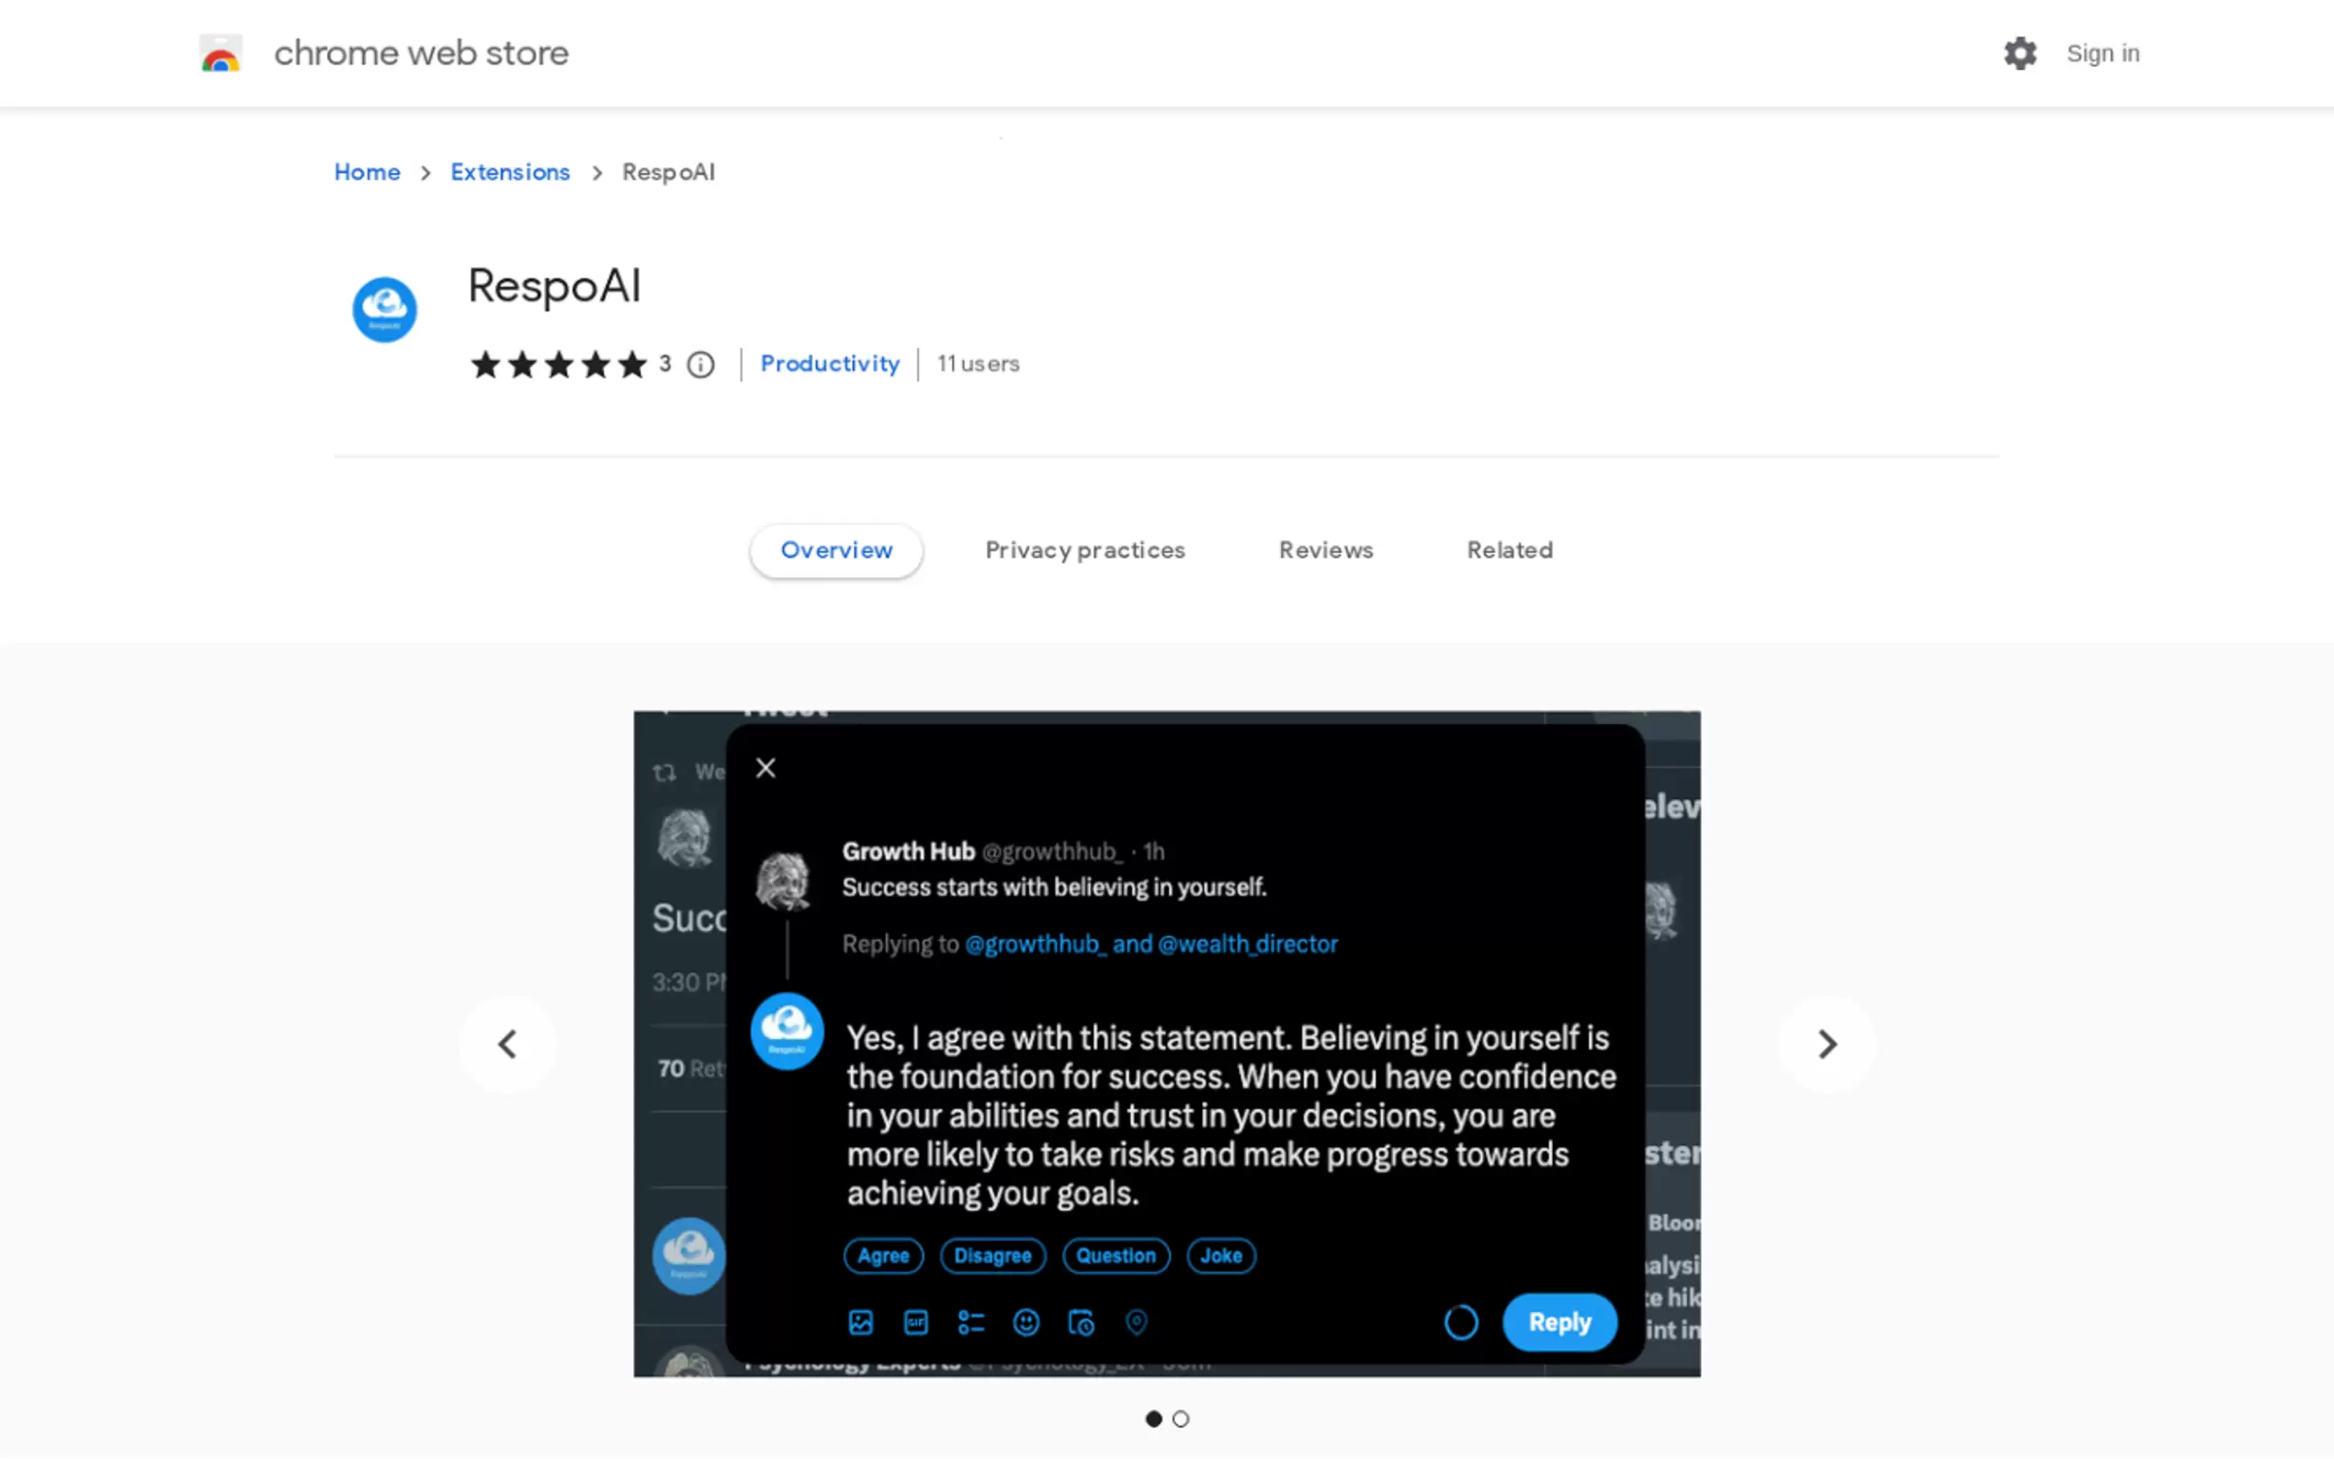Click the @growthhub_ and @wealth_director mention link
Image resolution: width=2334 pixels, height=1459 pixels.
[x=1151, y=944]
